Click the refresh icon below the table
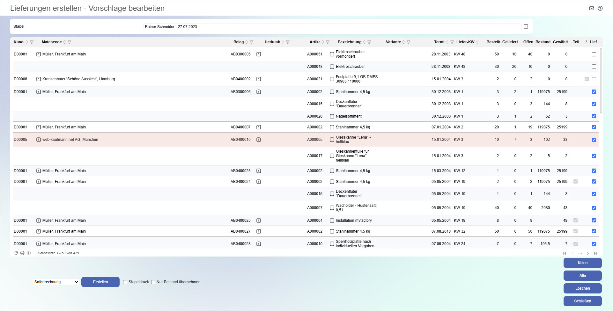 click(x=16, y=253)
